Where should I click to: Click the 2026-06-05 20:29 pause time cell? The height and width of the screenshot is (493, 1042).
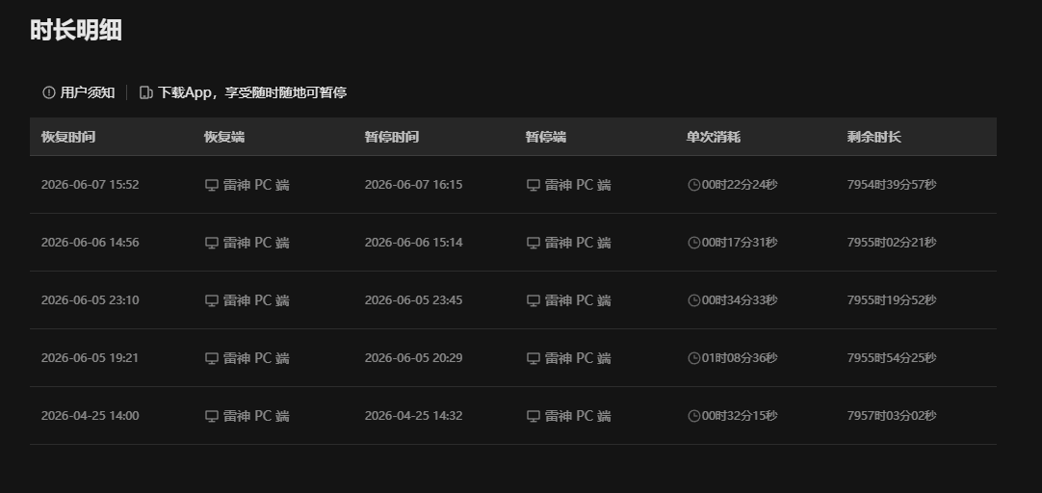413,358
